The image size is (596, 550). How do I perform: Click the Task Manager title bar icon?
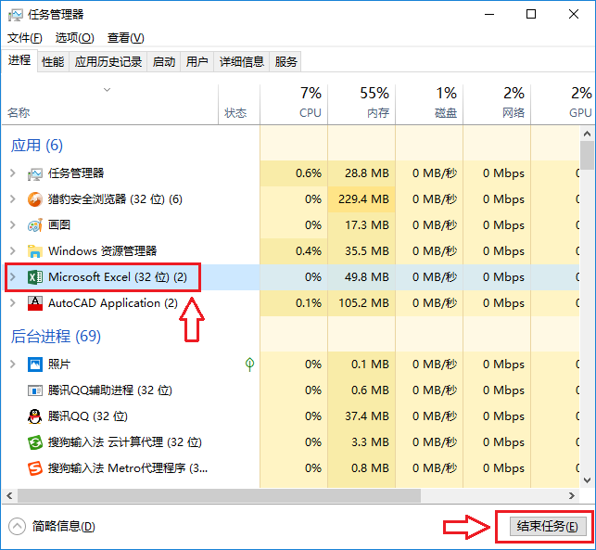[15, 15]
